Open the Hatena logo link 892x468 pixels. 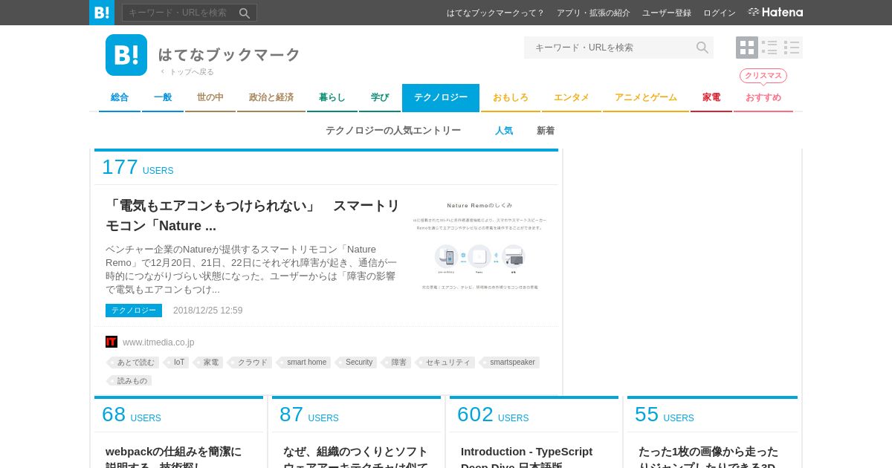(x=775, y=13)
